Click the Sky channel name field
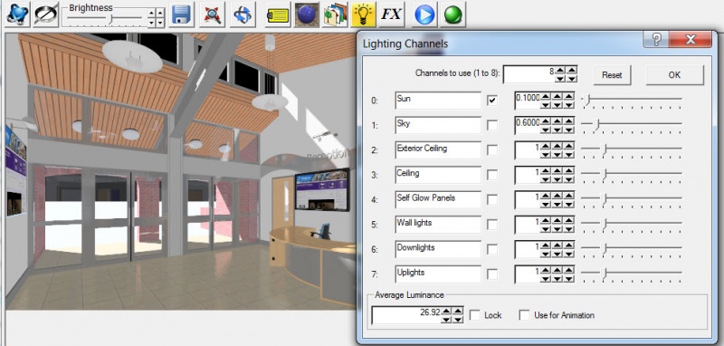This screenshot has width=724, height=346. tap(438, 125)
